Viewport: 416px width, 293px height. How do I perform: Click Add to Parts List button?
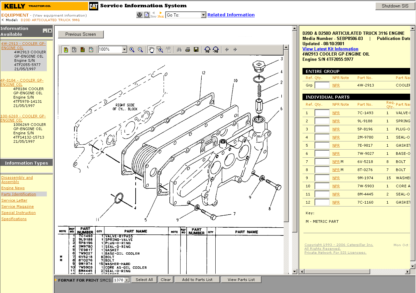tap(197, 280)
